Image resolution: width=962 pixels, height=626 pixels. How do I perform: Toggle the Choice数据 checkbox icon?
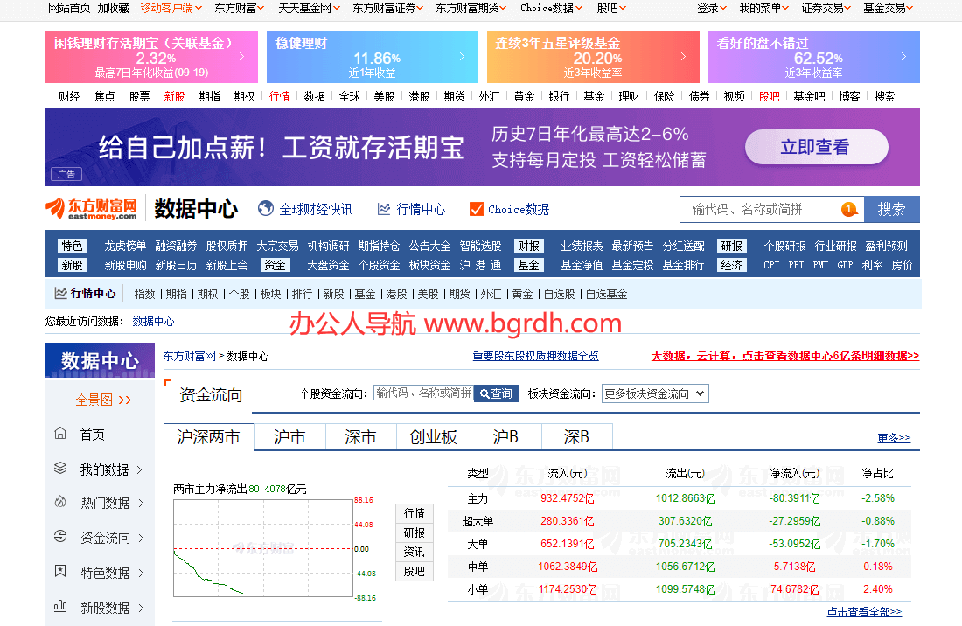[476, 209]
